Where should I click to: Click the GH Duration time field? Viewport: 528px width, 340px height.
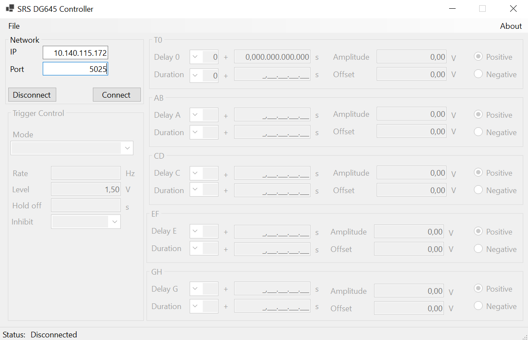272,306
